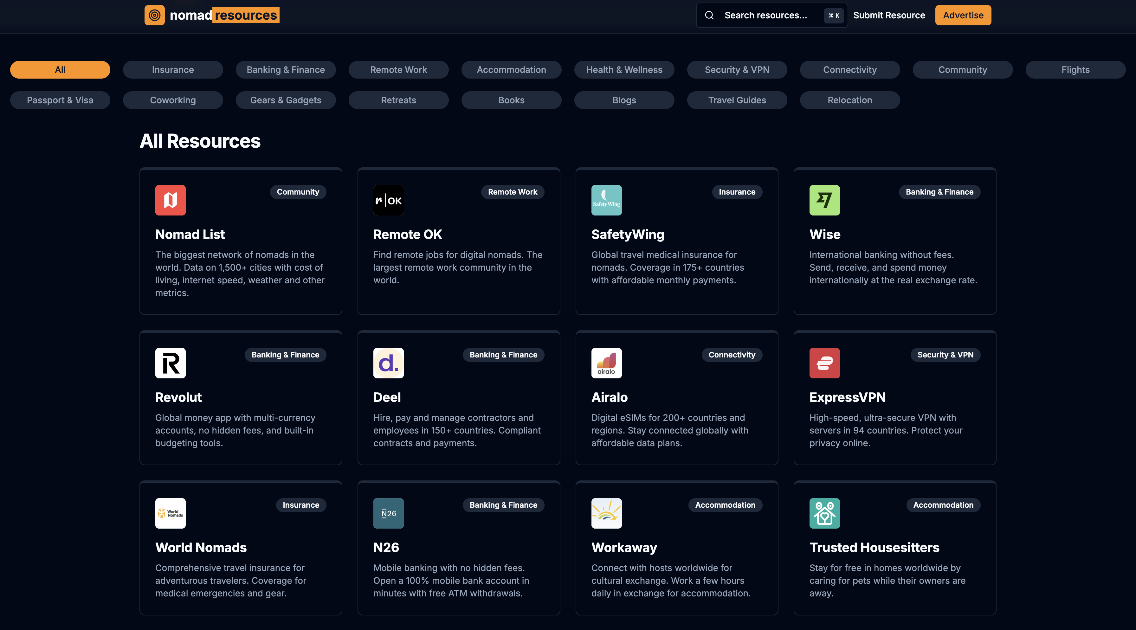Open the Deel card title

click(387, 398)
